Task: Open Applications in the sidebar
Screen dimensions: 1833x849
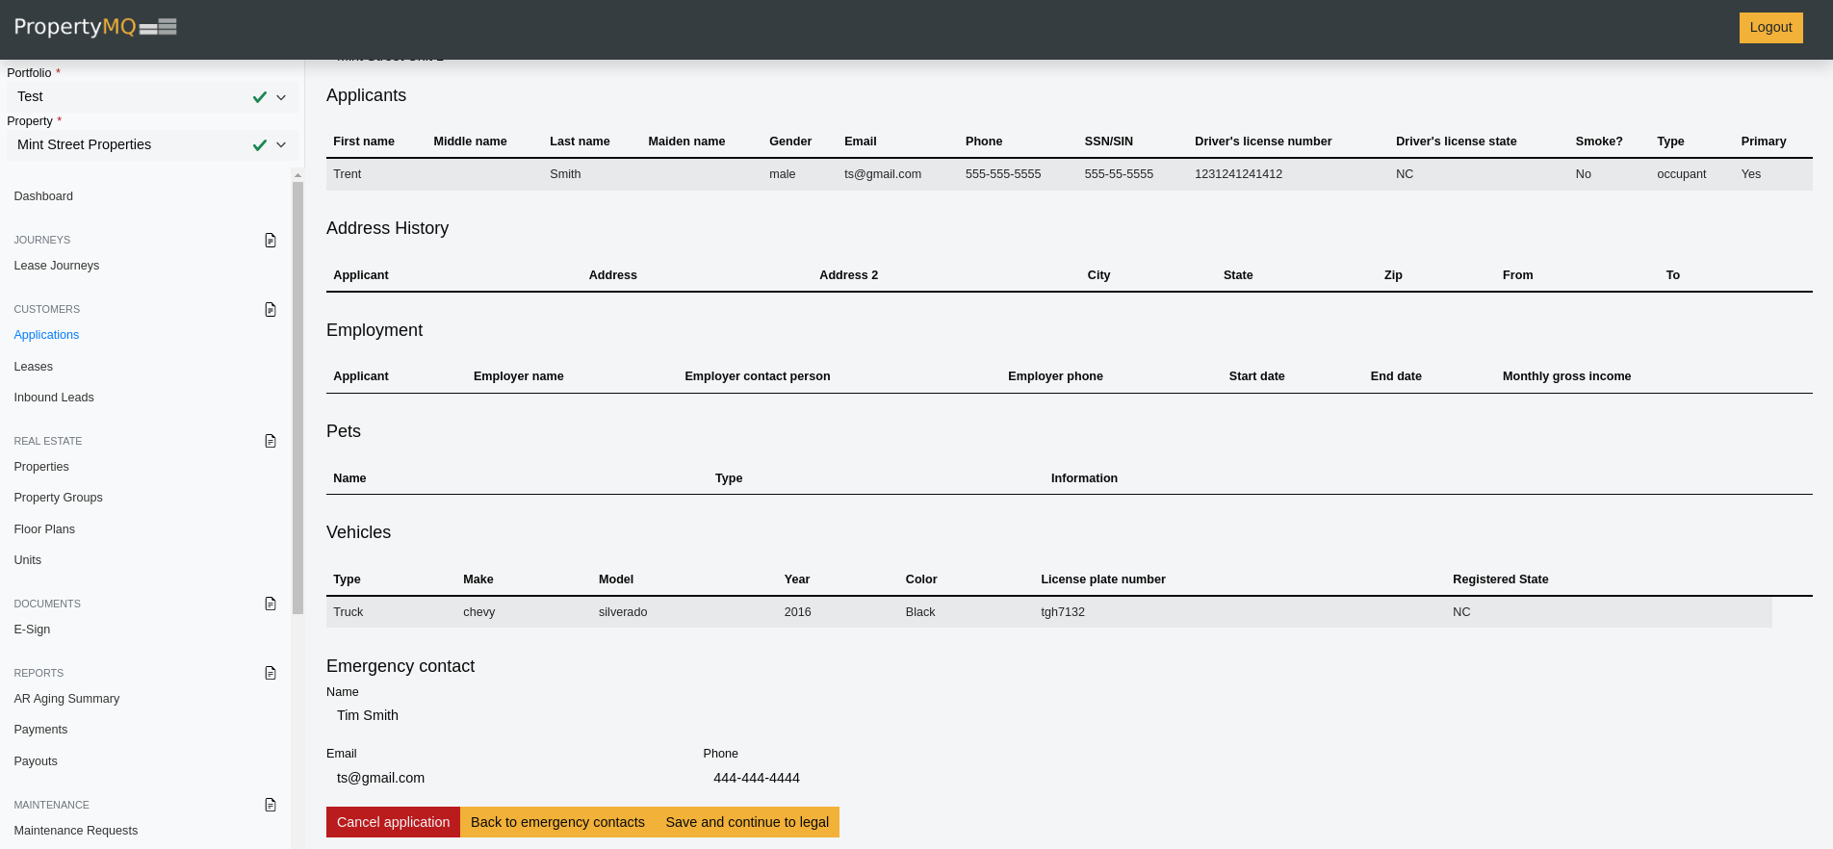Action: [x=46, y=335]
